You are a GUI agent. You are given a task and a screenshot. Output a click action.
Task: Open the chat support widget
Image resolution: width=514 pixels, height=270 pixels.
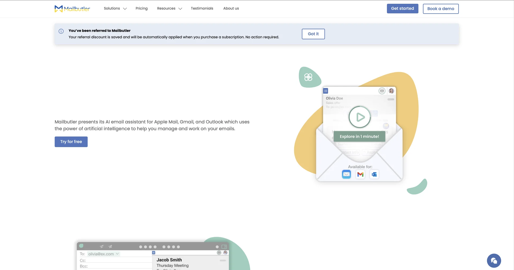[494, 261]
